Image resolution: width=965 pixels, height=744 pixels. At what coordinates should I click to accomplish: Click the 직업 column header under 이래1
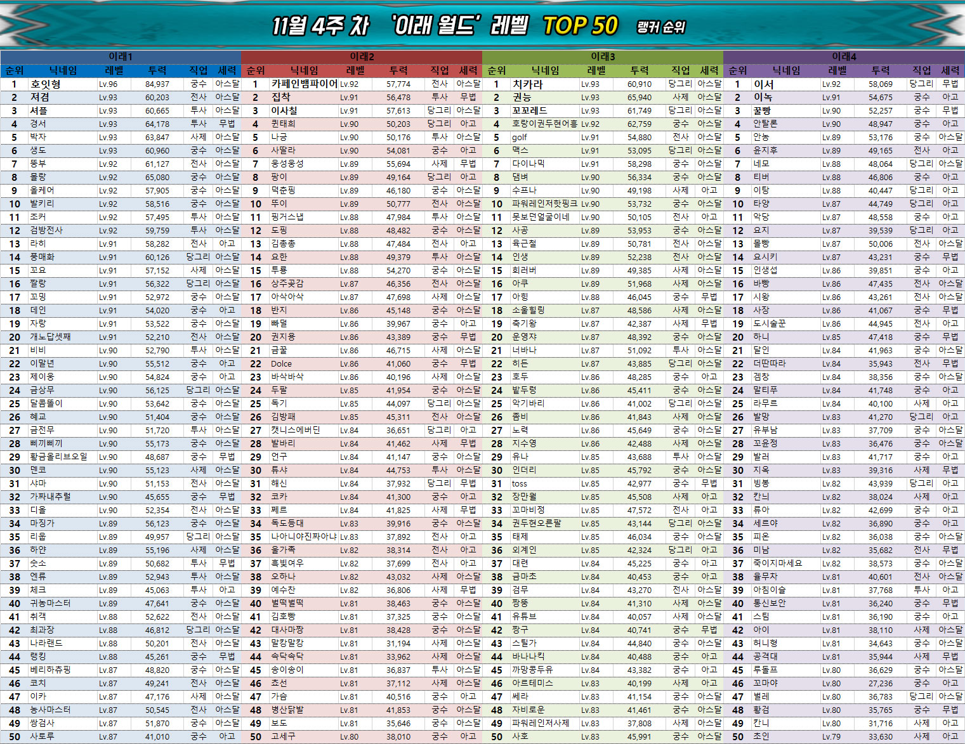(199, 70)
